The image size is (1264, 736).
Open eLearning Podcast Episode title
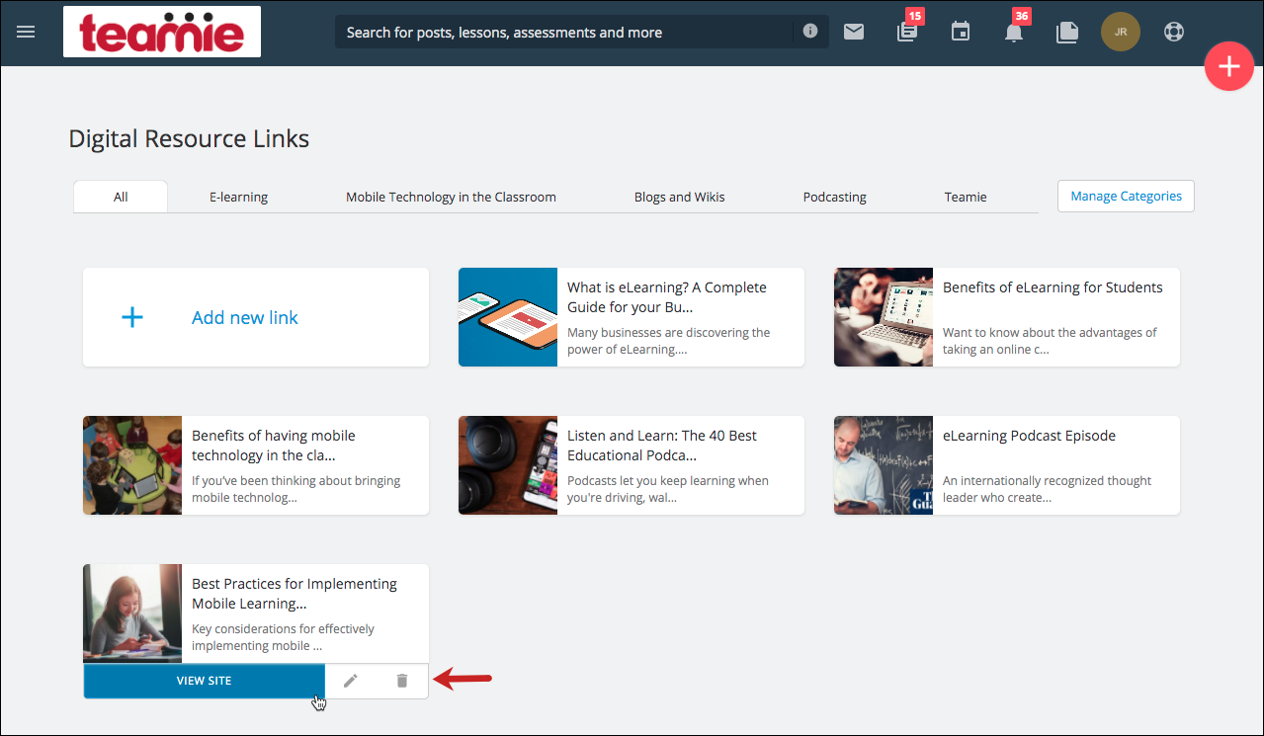tap(1029, 436)
